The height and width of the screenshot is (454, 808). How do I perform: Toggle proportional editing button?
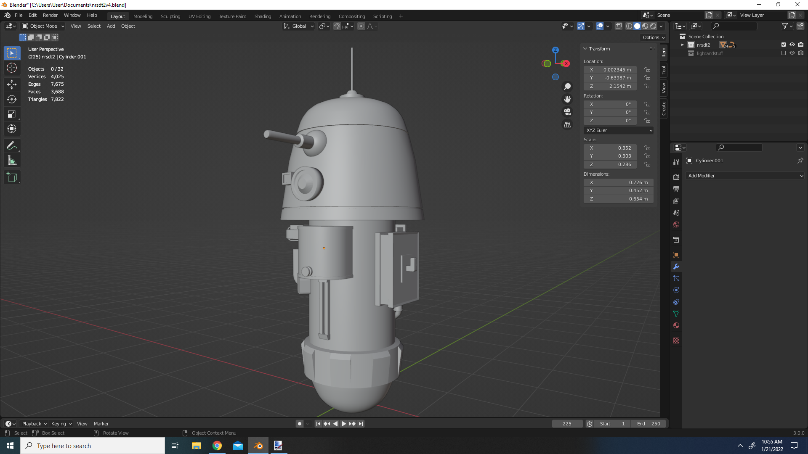pyautogui.click(x=361, y=26)
